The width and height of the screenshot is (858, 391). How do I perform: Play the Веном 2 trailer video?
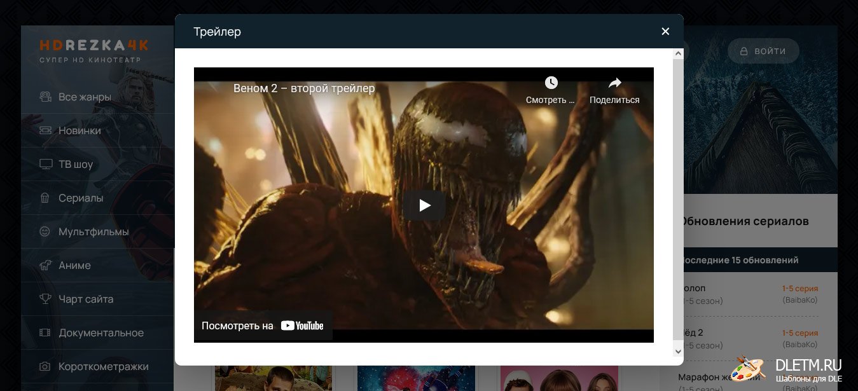click(424, 205)
